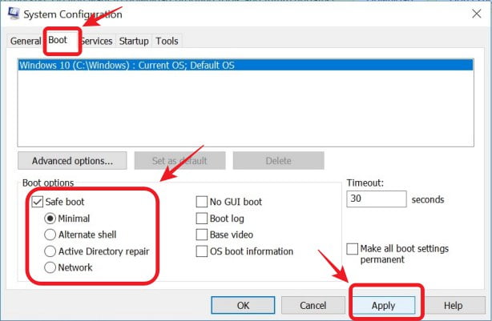Screen dimensions: 492x321
Task: Tick OS boot information checkbox
Action: 203,251
